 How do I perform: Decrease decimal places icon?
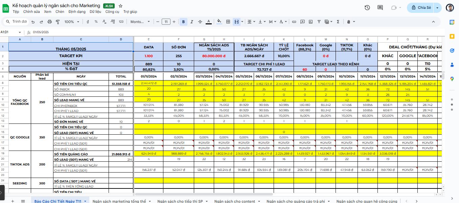[x=105, y=22]
